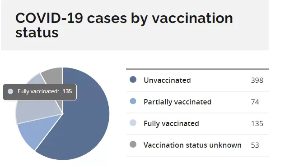The width and height of the screenshot is (285, 167).
Task: Click the Partially vaccinated legend label
Action: (178, 102)
